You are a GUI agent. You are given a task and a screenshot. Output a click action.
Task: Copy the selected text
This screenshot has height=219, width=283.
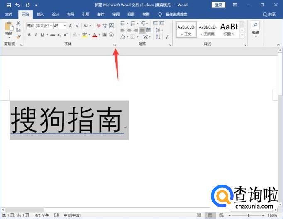point(18,30)
